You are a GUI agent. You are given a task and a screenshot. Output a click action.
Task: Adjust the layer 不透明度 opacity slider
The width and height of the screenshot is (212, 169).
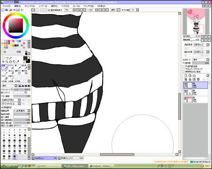coord(201,63)
